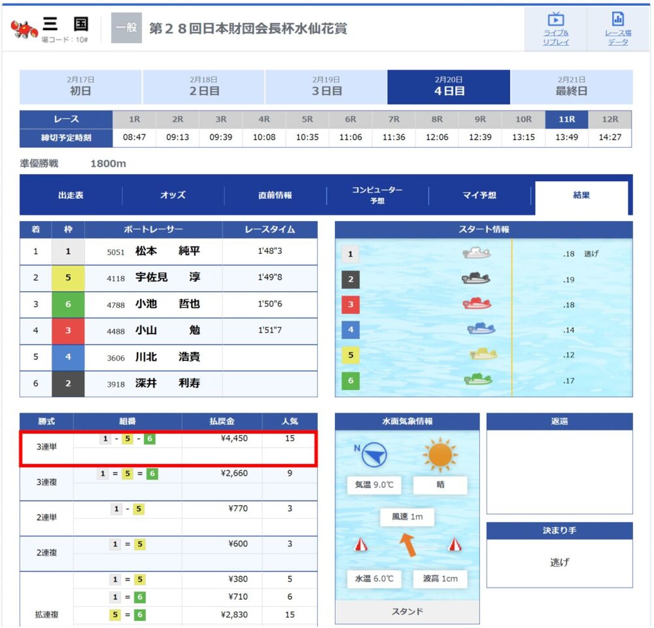Click the red boat 3 start icon

tap(477, 304)
